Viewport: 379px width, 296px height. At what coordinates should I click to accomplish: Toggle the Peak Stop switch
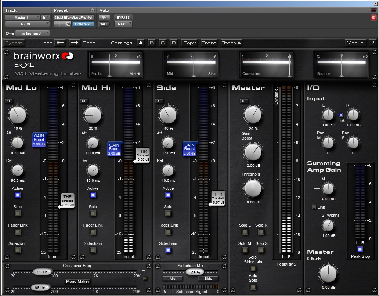360,249
